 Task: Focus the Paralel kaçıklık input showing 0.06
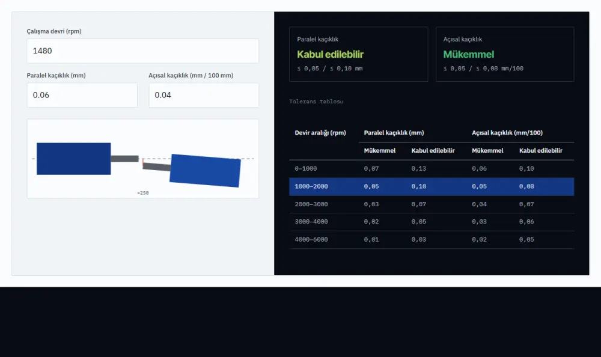coord(82,95)
